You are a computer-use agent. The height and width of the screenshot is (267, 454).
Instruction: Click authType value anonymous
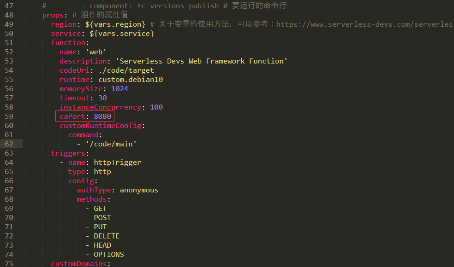[139, 190]
